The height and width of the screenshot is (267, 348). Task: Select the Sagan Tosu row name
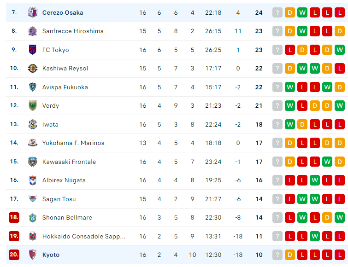click(x=59, y=199)
